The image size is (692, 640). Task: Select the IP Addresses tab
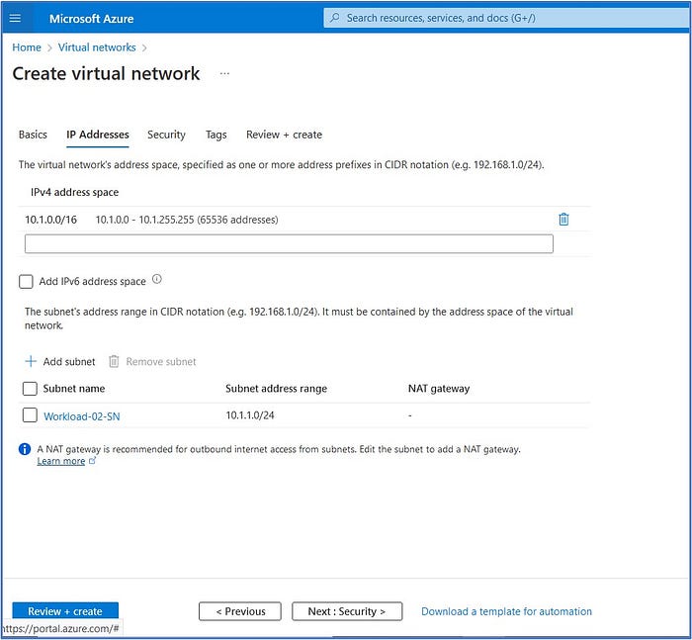tap(98, 135)
